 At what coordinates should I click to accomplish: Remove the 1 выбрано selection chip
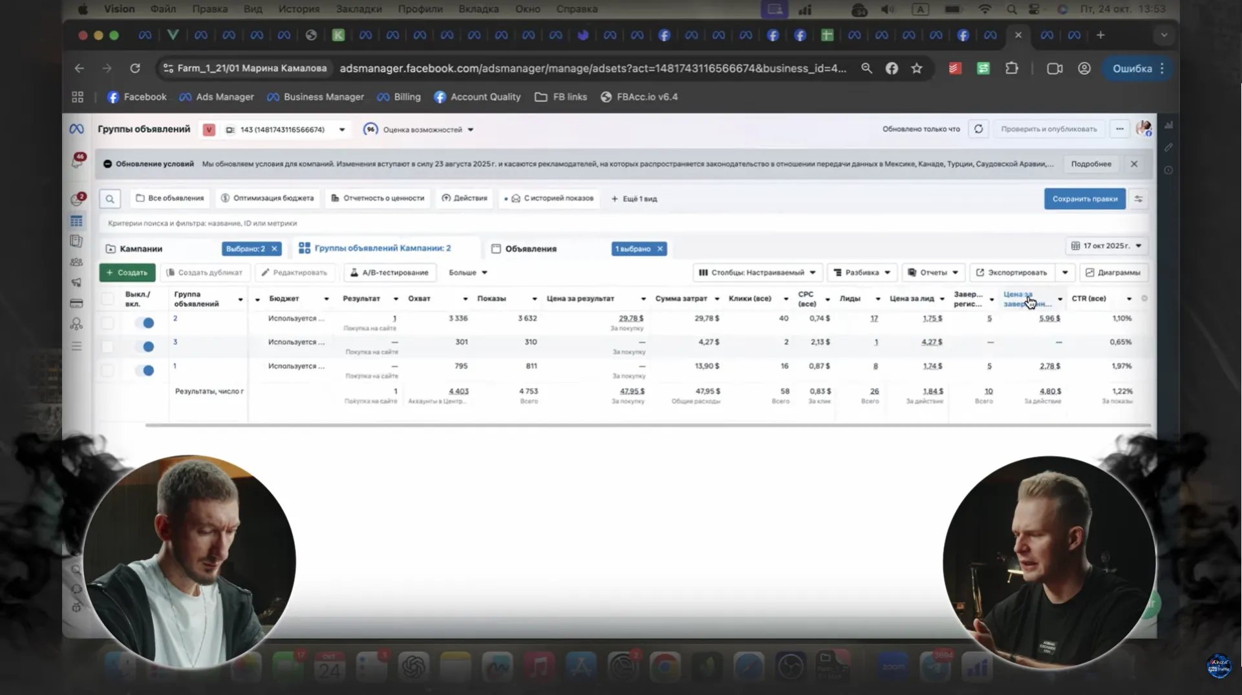tap(660, 249)
